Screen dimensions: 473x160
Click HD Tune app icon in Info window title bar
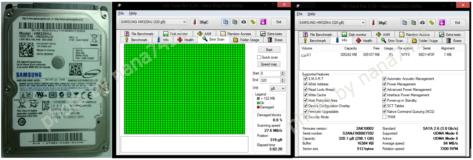pyautogui.click(x=298, y=6)
